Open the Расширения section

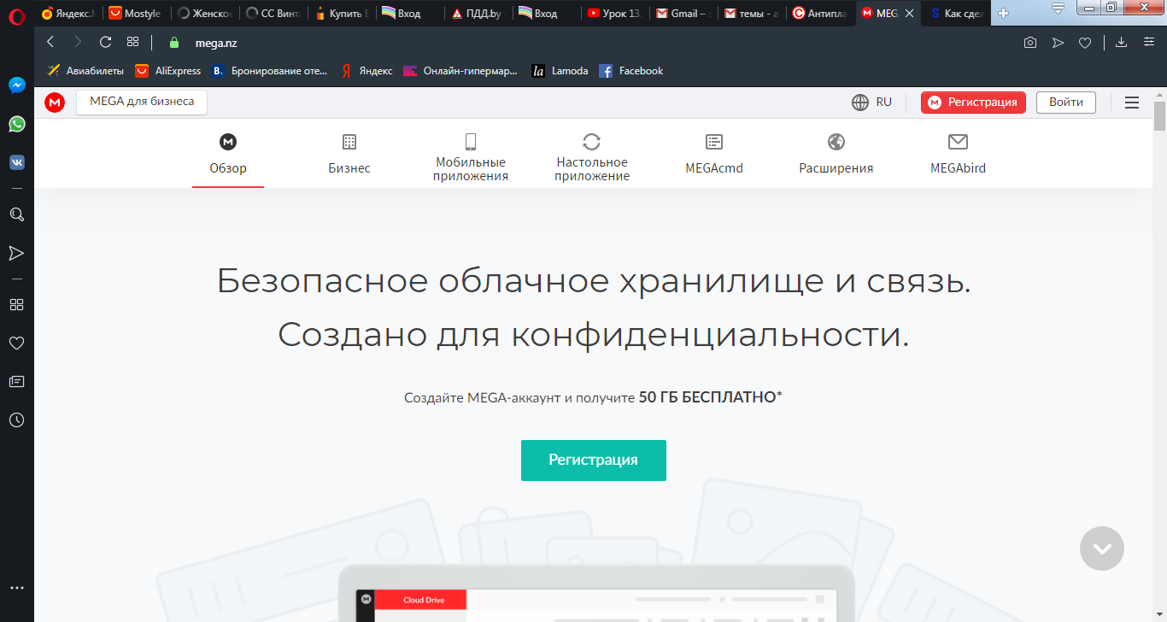836,155
